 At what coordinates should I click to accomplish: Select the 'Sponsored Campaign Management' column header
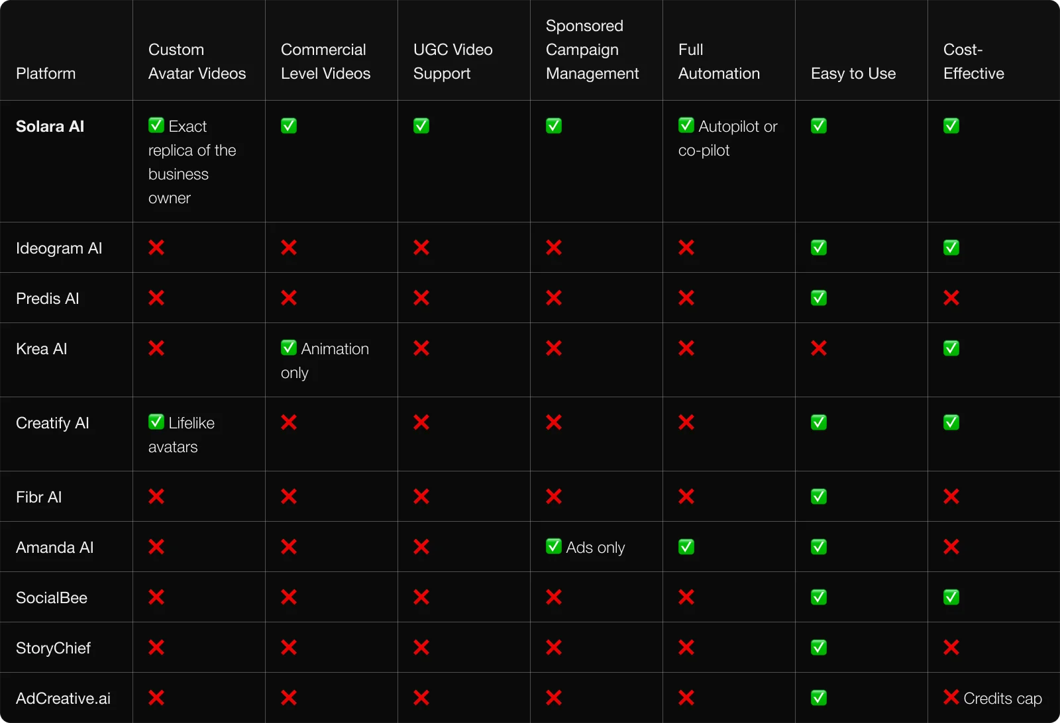tap(592, 50)
